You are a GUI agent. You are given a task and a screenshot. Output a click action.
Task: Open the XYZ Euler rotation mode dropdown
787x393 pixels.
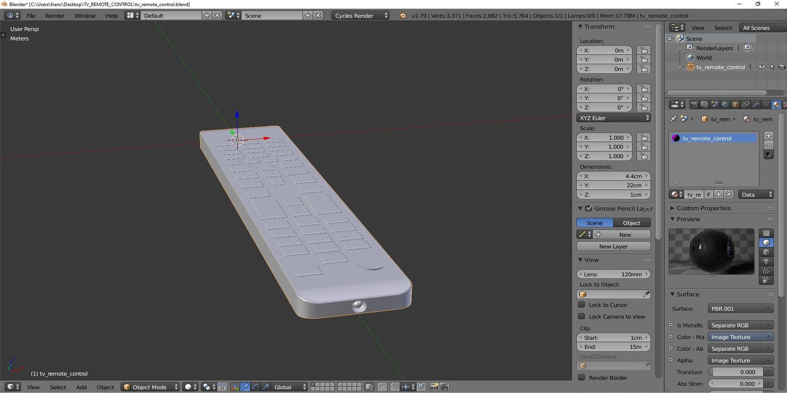pyautogui.click(x=614, y=118)
